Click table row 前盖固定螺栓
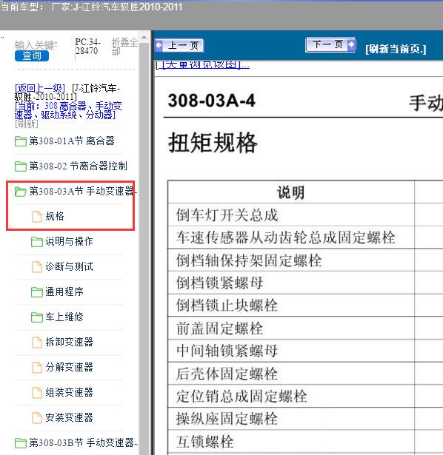The width and height of the screenshot is (443, 455). (x=291, y=328)
